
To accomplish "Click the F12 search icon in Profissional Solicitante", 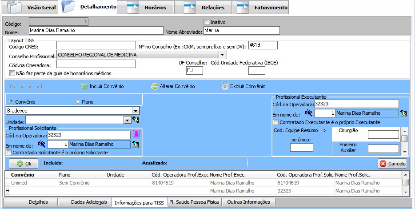I will (x=42, y=144).
